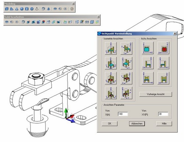Select the Wedge solid tool

[12, 9]
